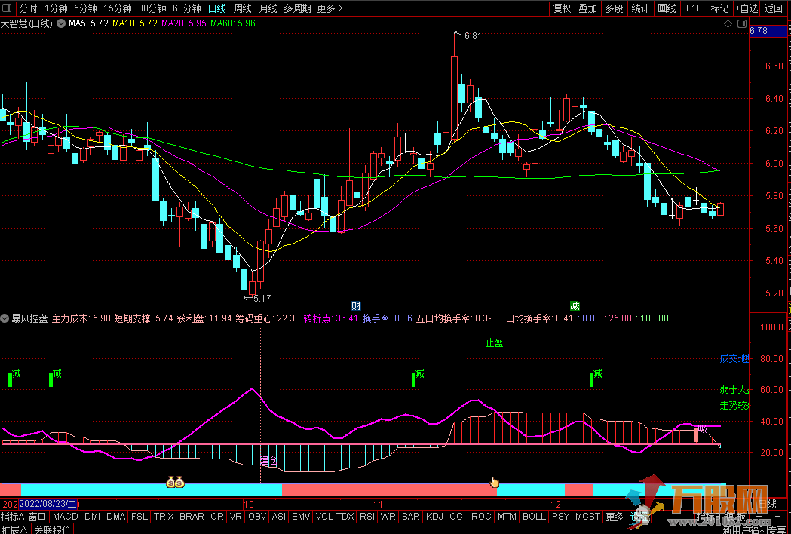Click the 标记 mark button

720,8
